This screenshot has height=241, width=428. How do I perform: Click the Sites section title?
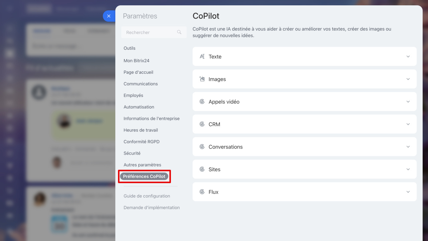(x=214, y=170)
